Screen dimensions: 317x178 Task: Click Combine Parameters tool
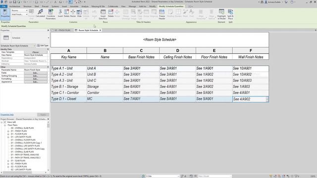coord(51,14)
